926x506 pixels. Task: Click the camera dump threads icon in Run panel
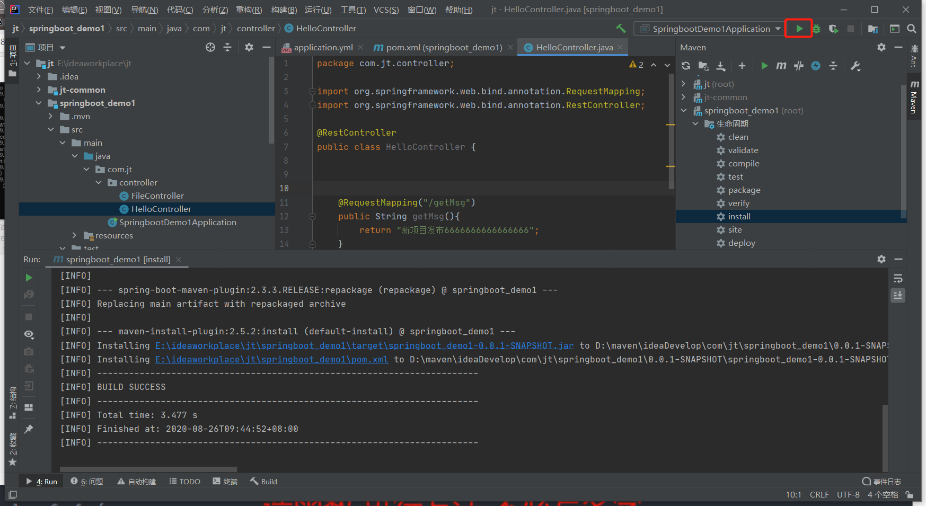tap(29, 351)
